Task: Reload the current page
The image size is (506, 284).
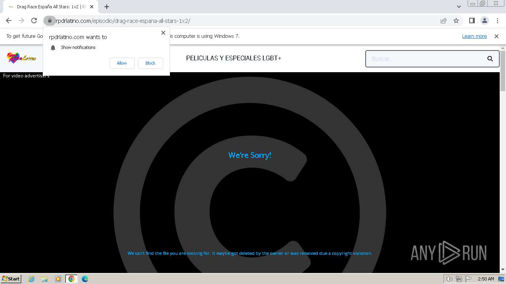Action: pyautogui.click(x=34, y=21)
